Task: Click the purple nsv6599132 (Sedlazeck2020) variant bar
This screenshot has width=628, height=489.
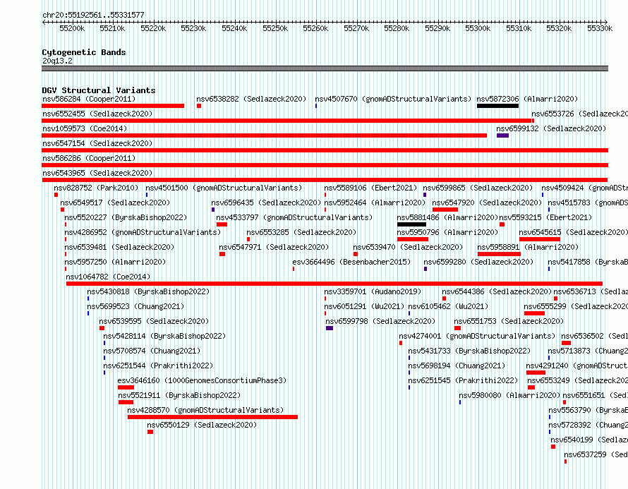Action: point(502,135)
